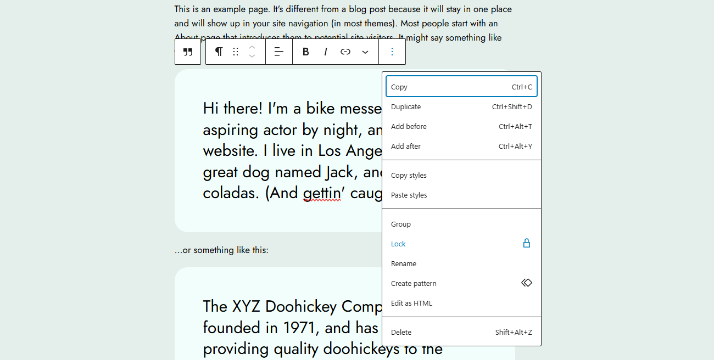Image resolution: width=714 pixels, height=360 pixels.
Task: Apply bold formatting with the B icon
Action: tap(305, 52)
